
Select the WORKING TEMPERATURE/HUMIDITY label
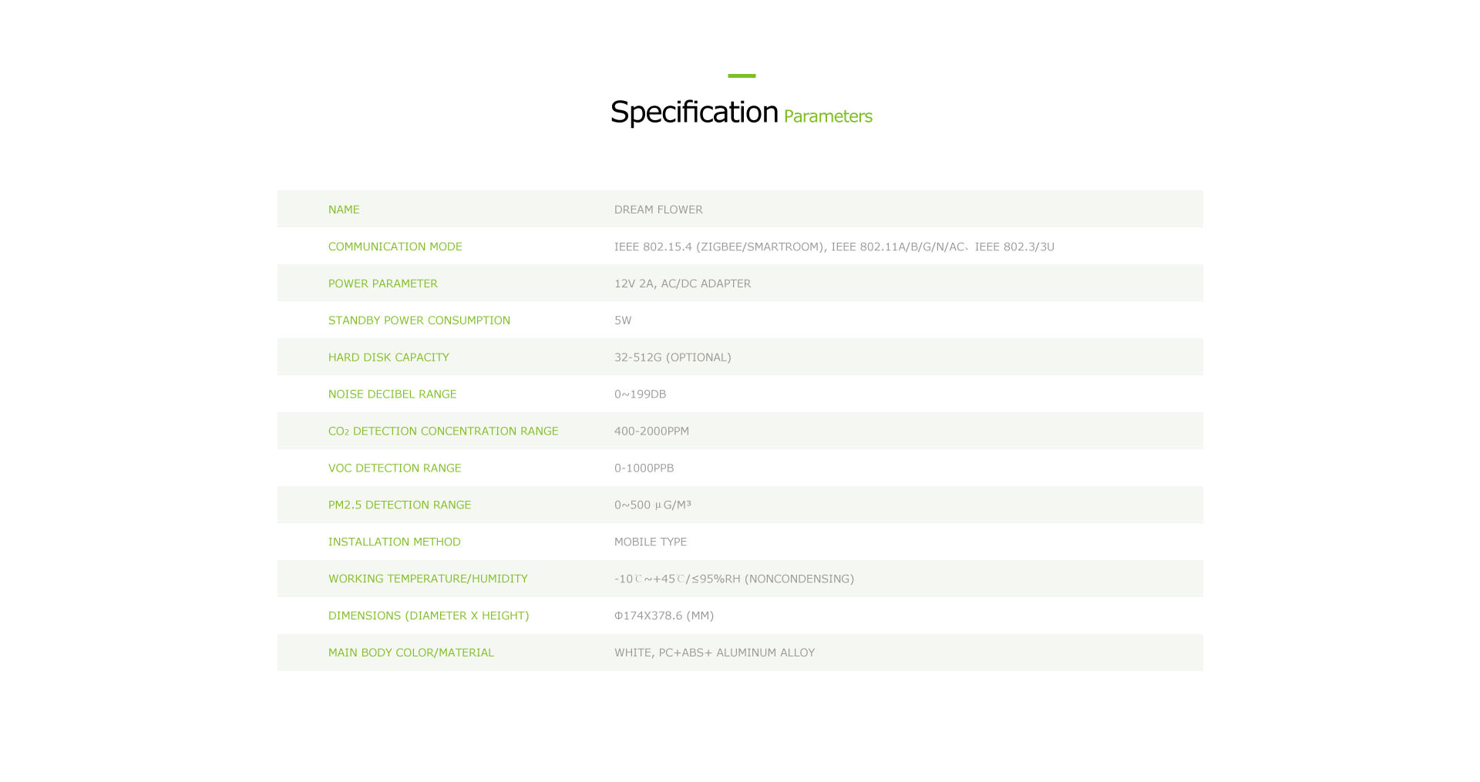click(428, 579)
